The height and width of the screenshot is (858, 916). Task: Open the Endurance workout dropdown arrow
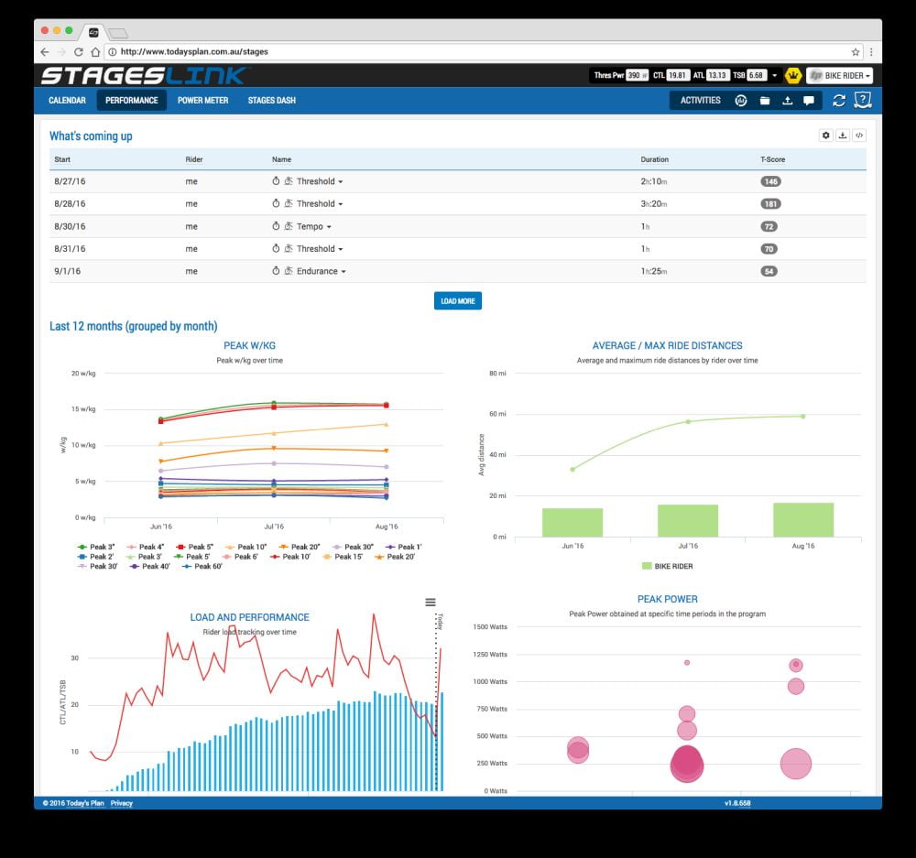pos(343,272)
